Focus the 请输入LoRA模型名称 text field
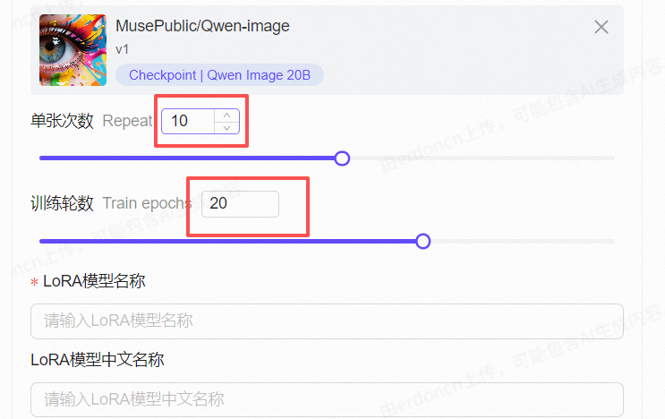The width and height of the screenshot is (665, 419). coord(327,321)
